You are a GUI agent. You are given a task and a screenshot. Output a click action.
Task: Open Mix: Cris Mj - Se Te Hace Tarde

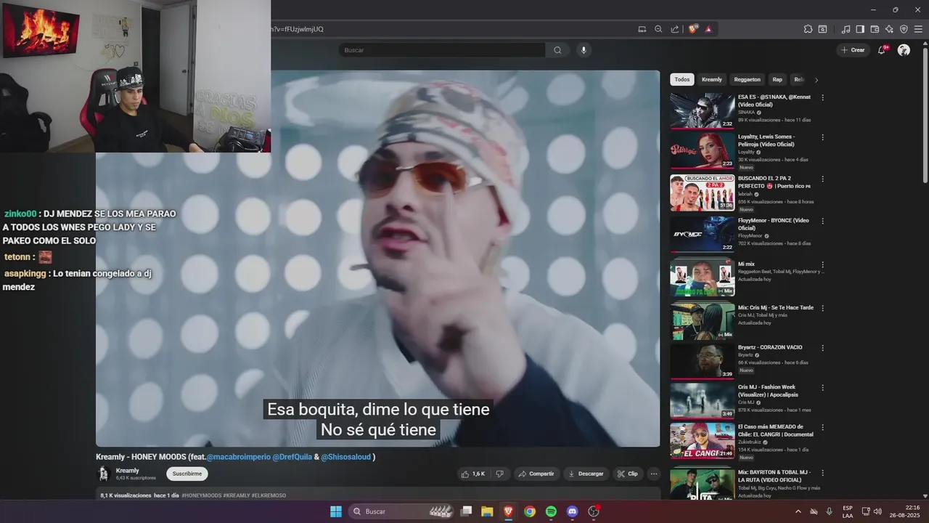776,308
